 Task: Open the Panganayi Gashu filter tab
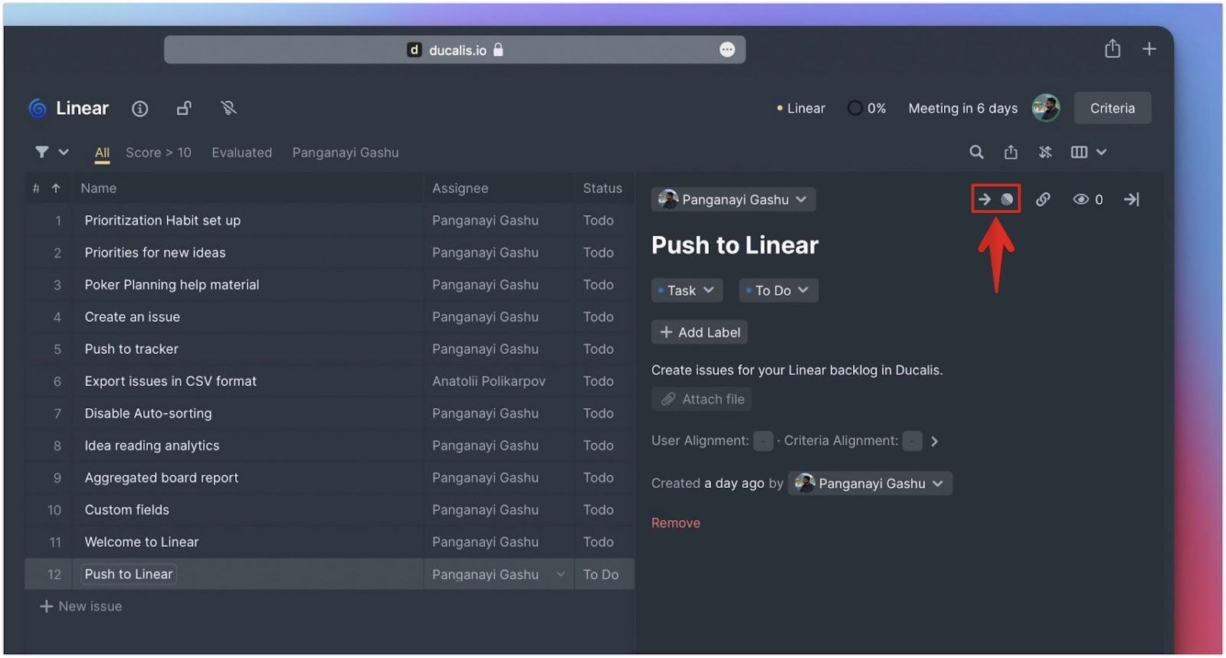click(x=346, y=152)
